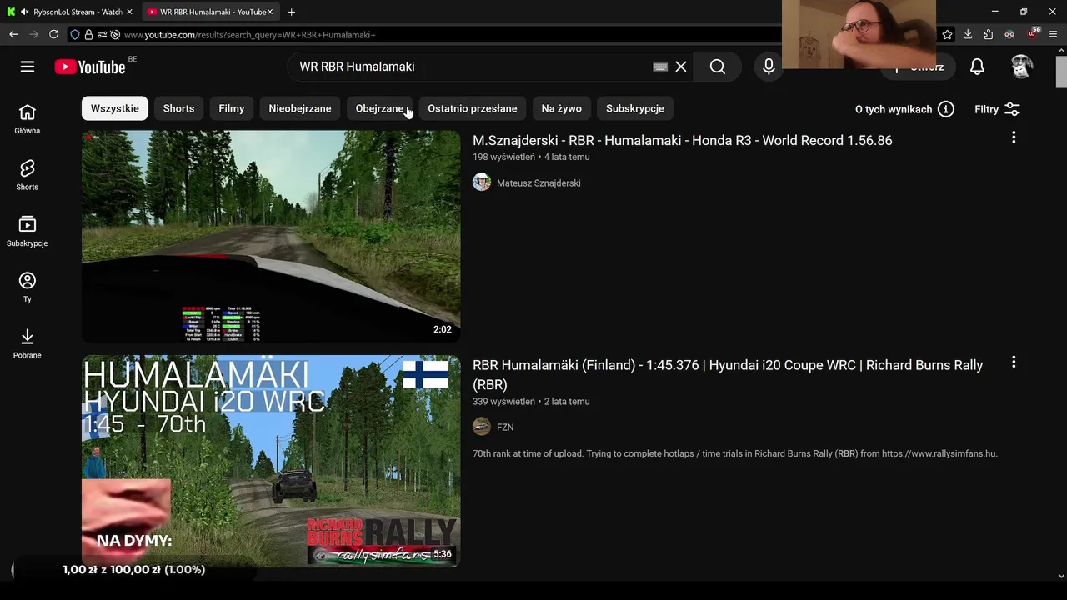Click the YouTube logo
Image resolution: width=1067 pixels, height=600 pixels.
click(x=90, y=67)
